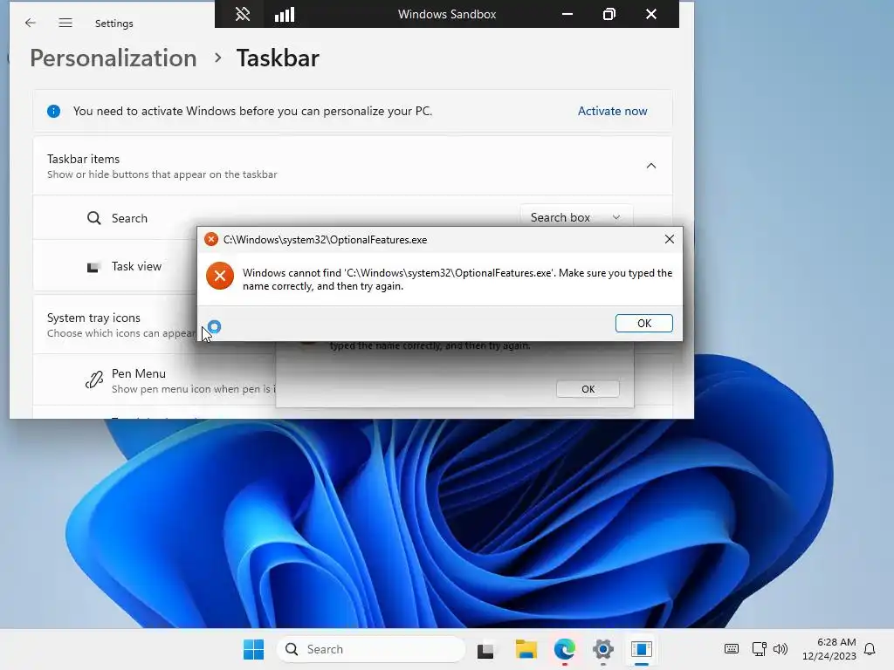Click the Task view icon in settings list
The height and width of the screenshot is (670, 894).
pyautogui.click(x=93, y=267)
